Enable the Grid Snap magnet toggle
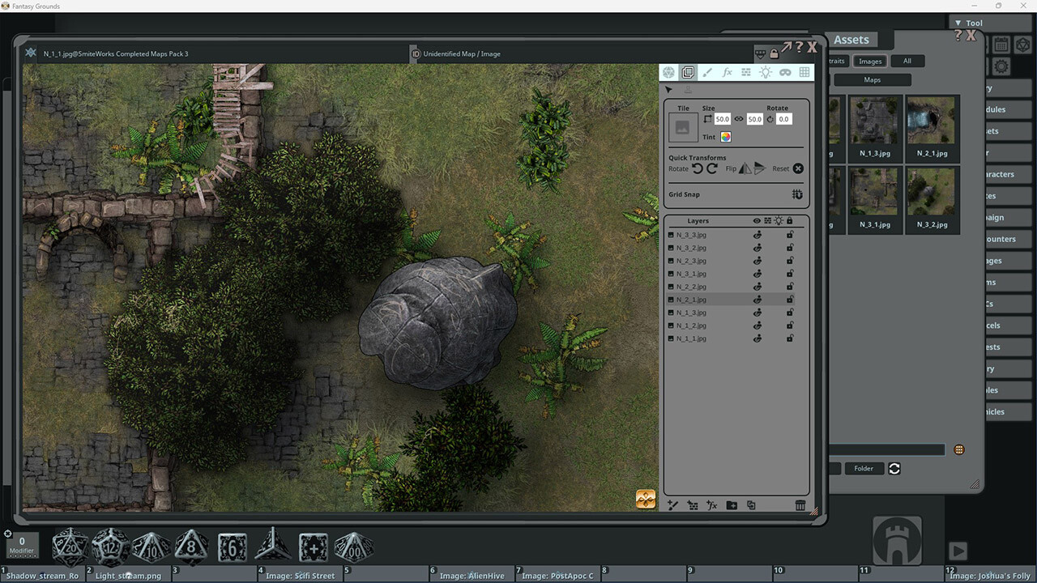 tap(796, 194)
